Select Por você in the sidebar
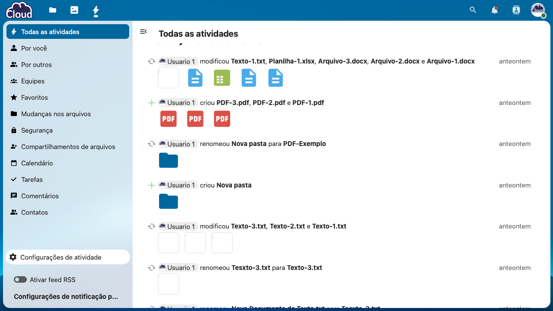 click(34, 48)
